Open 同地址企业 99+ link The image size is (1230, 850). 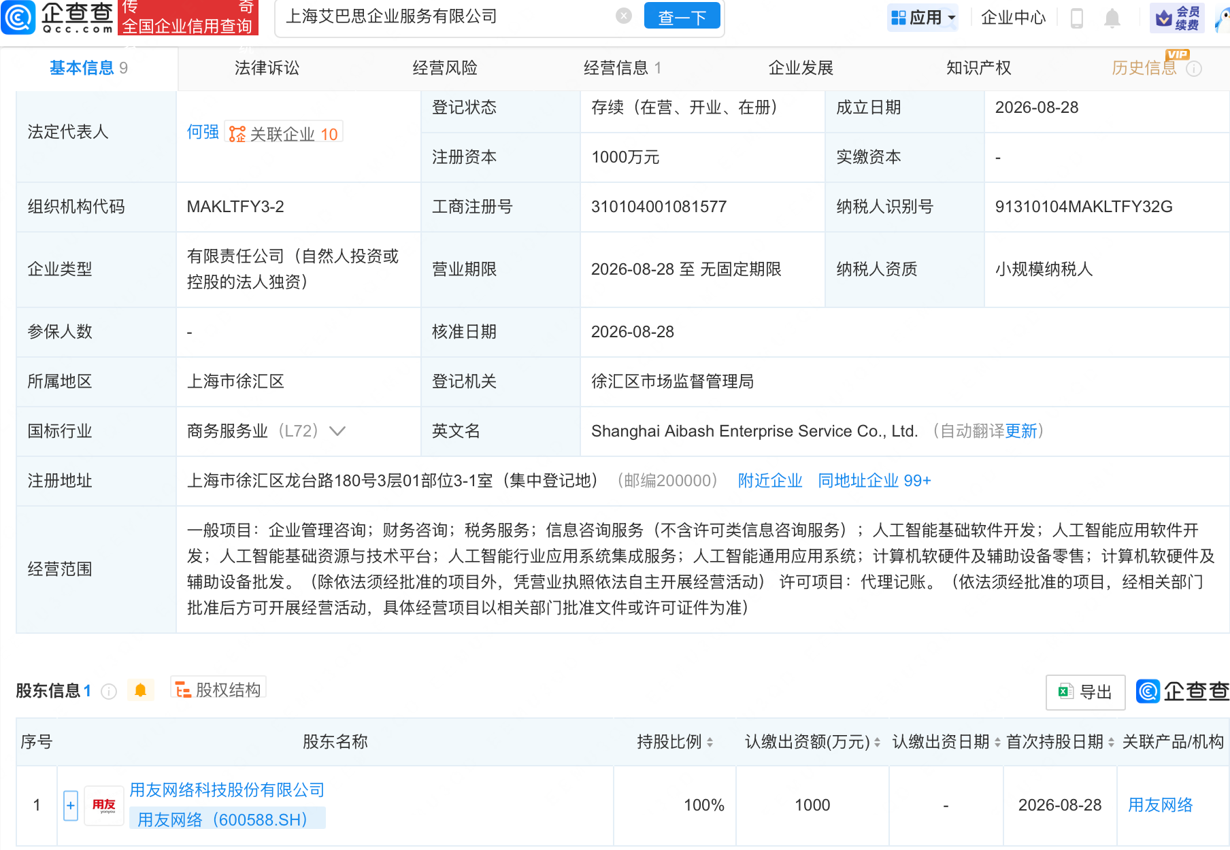pyautogui.click(x=874, y=481)
